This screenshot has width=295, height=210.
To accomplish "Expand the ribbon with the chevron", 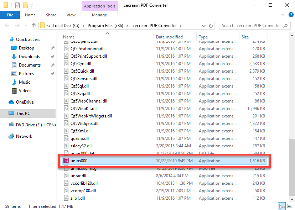I will (283, 15).
